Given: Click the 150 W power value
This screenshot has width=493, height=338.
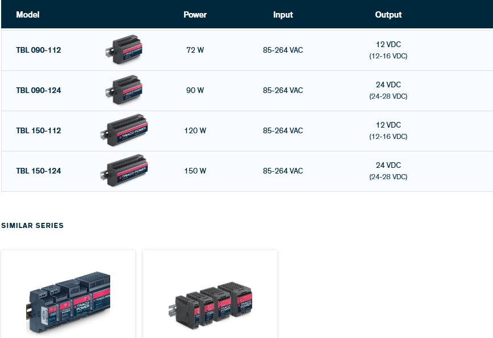Looking at the screenshot, I should 195,171.
